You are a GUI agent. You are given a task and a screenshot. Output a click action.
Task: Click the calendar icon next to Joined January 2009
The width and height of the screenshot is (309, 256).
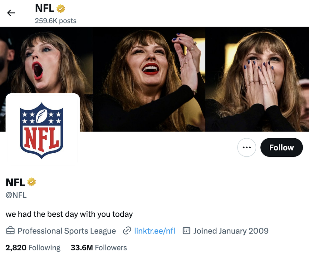[186, 231]
